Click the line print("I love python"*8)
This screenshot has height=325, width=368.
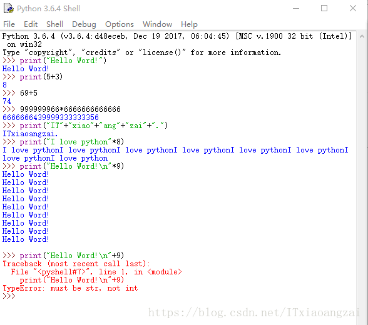(x=72, y=142)
